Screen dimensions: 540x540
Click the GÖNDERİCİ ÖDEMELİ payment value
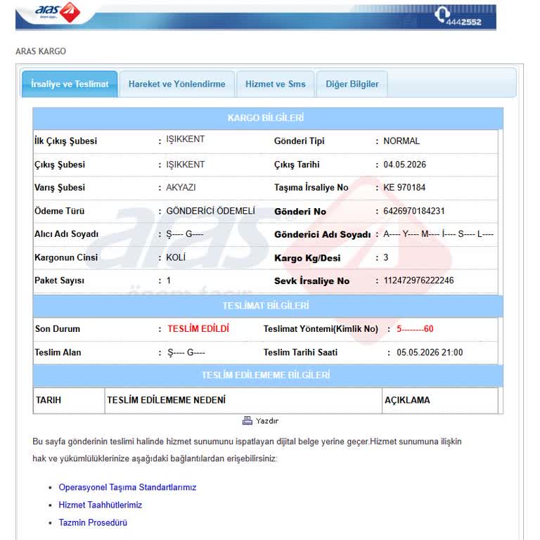(x=211, y=211)
